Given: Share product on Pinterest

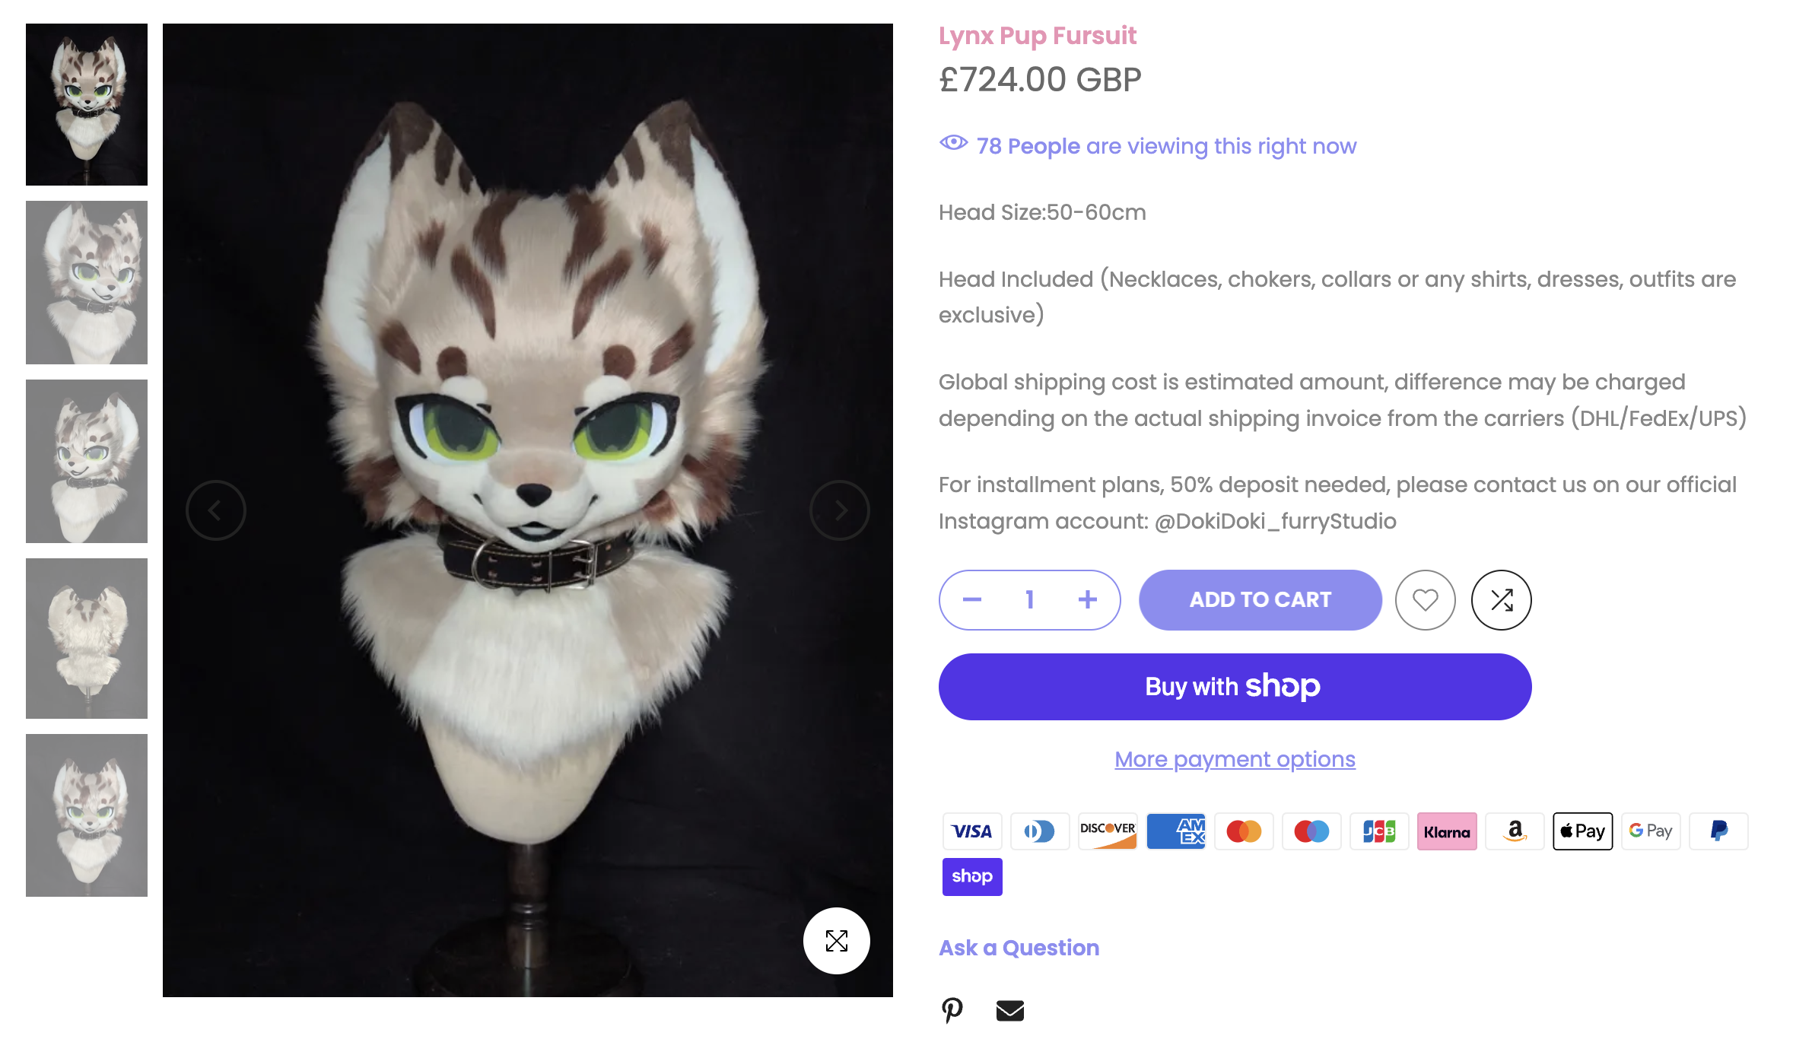Looking at the screenshot, I should (952, 1010).
